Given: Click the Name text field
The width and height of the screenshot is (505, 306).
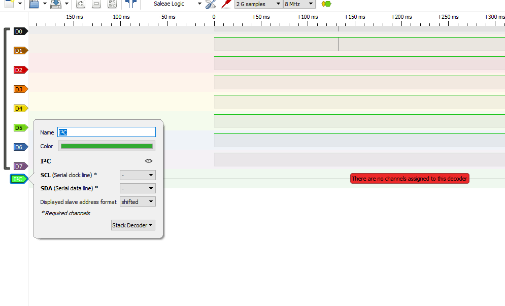Looking at the screenshot, I should (x=107, y=132).
